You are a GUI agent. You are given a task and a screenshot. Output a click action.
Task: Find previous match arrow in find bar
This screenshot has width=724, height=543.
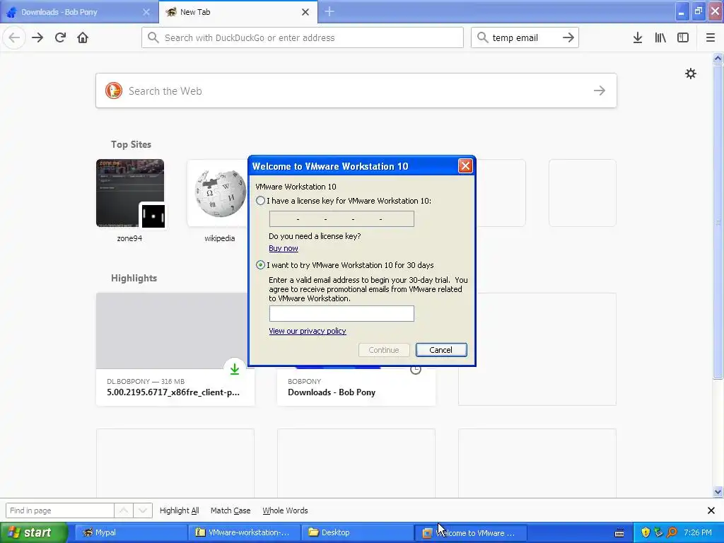click(124, 510)
